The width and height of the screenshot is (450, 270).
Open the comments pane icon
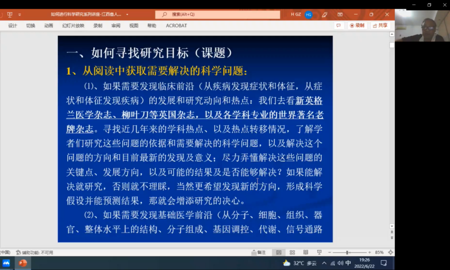tap(339, 25)
